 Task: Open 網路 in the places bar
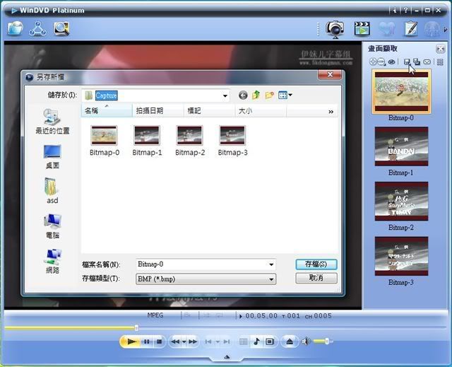click(52, 261)
